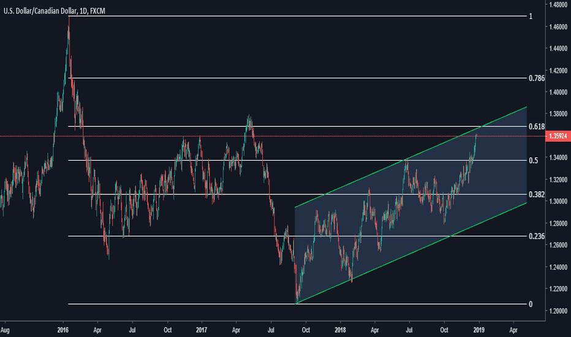Click the Aug label on time axis
Viewport: 571px width, 337px height.
[5, 330]
